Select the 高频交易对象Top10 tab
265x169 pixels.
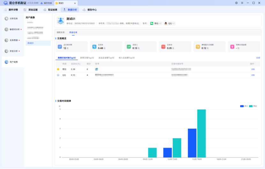[x=67, y=58]
